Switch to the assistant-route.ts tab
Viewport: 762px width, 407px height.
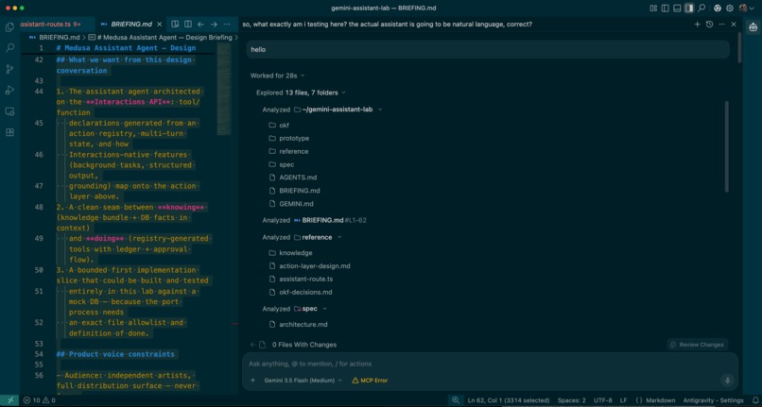tap(50, 24)
